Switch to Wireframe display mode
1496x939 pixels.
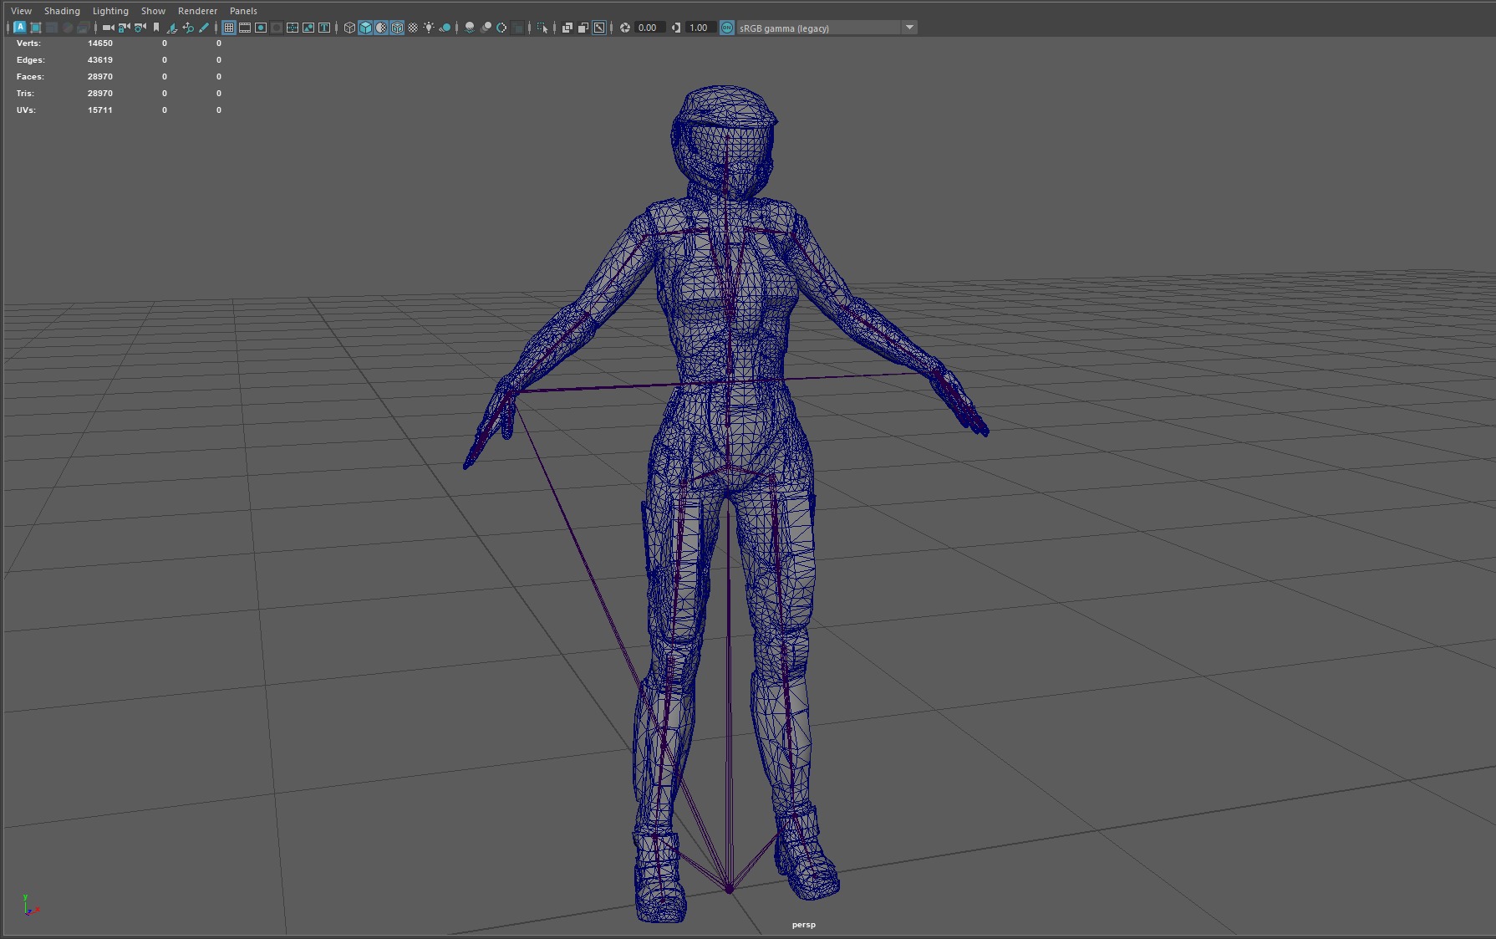pyautogui.click(x=349, y=28)
